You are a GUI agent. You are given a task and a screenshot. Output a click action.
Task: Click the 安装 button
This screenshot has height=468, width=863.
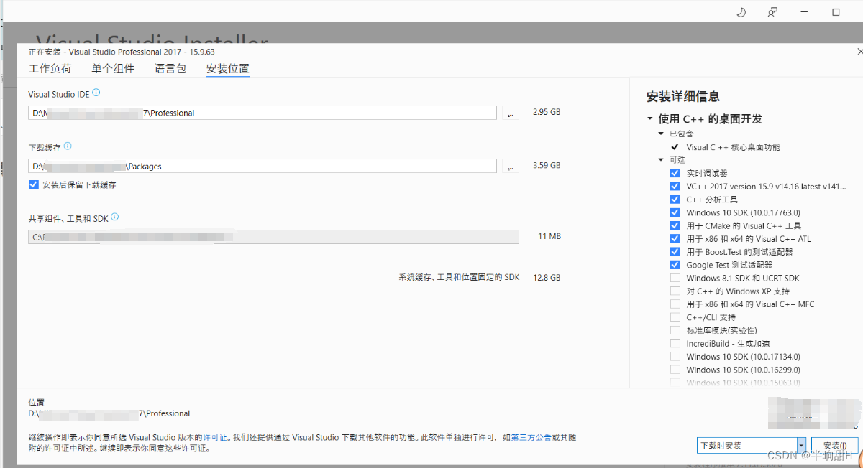(x=834, y=445)
